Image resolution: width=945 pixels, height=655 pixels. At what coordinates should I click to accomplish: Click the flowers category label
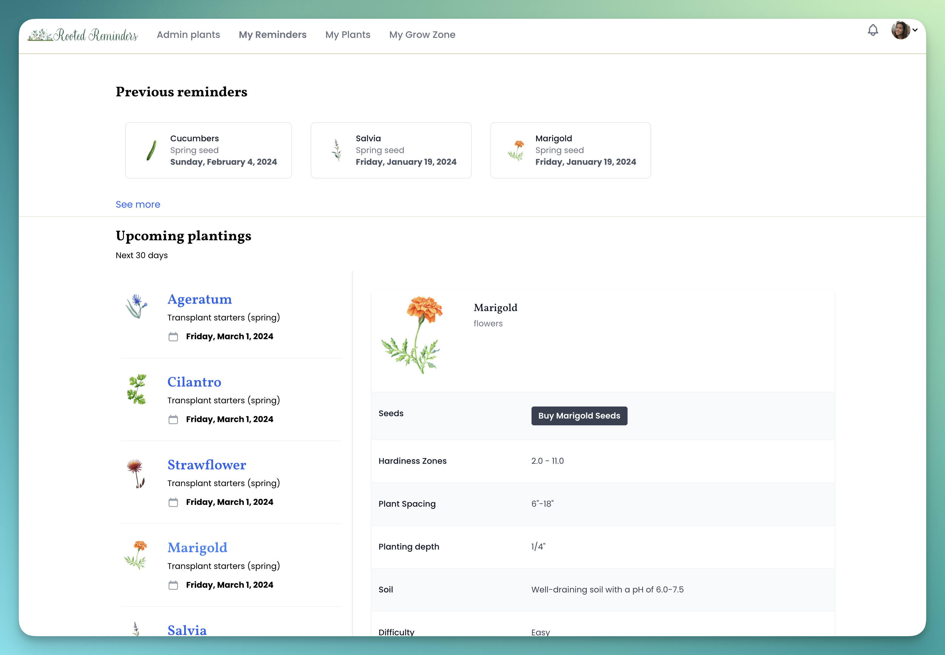pos(488,323)
